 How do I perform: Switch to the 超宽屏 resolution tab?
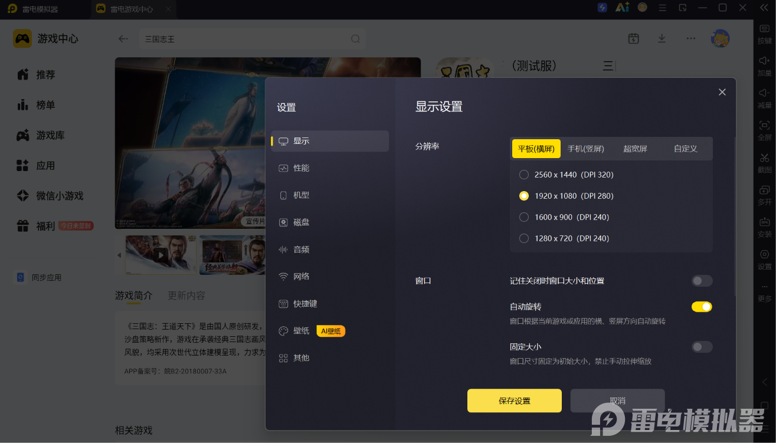(x=636, y=149)
